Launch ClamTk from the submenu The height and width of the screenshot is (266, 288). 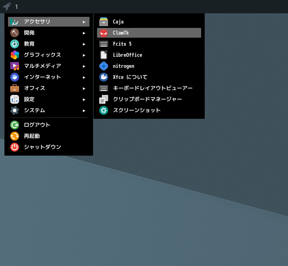pyautogui.click(x=149, y=33)
